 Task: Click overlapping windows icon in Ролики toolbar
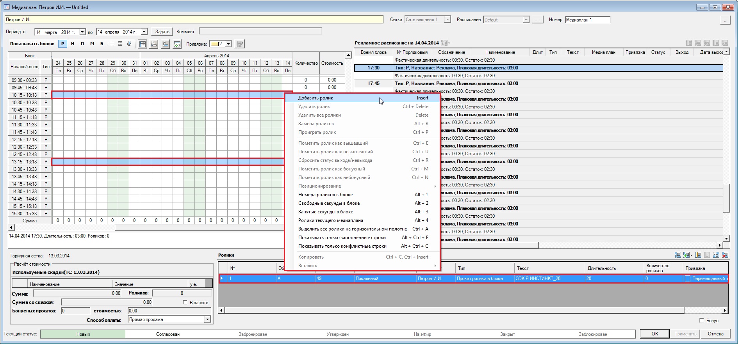[716, 255]
